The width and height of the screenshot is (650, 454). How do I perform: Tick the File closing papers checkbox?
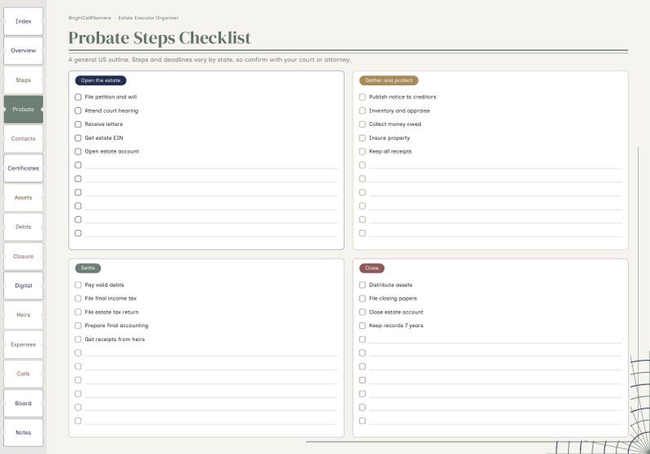[363, 299]
